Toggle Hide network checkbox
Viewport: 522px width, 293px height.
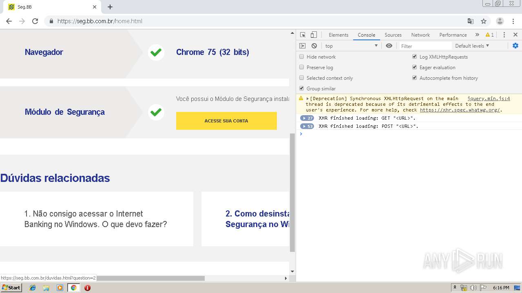pyautogui.click(x=302, y=57)
